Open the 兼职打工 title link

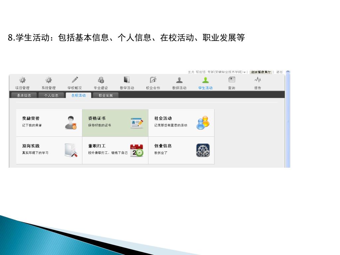point(97,146)
